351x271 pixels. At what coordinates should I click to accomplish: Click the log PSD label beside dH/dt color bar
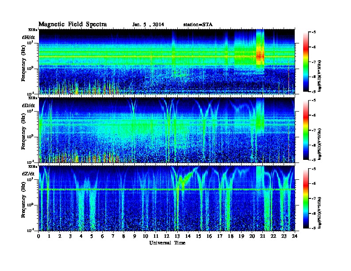point(320,76)
